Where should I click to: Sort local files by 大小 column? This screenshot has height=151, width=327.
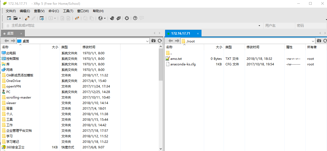click(50, 47)
